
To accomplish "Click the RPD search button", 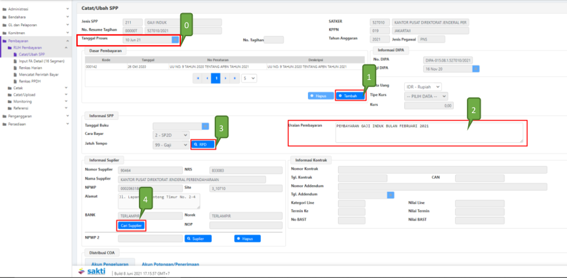I will pos(203,144).
